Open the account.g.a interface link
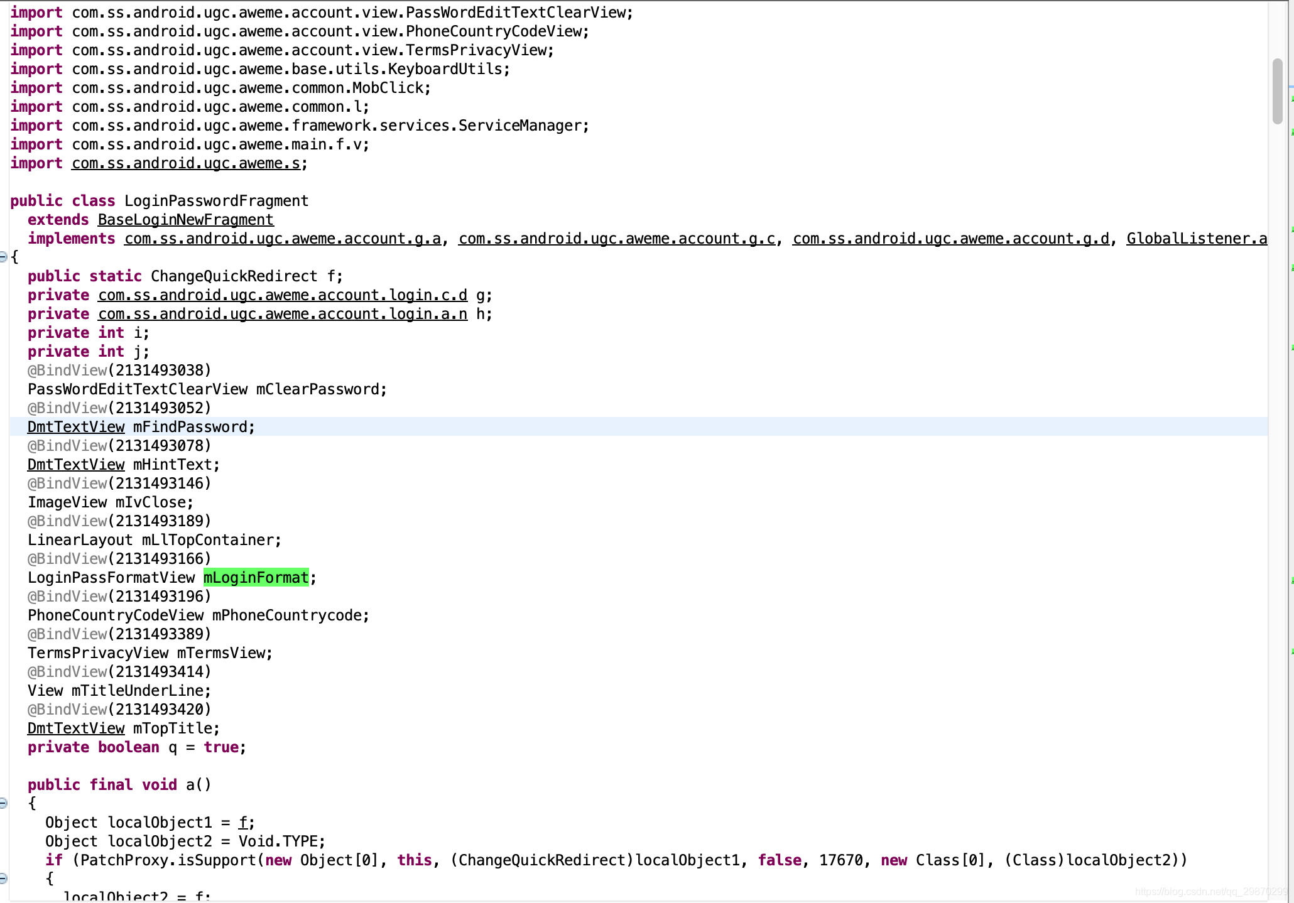The width and height of the screenshot is (1294, 903). tap(282, 239)
